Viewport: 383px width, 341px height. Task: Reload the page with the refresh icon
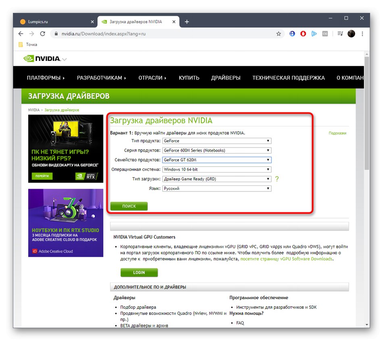(x=43, y=34)
